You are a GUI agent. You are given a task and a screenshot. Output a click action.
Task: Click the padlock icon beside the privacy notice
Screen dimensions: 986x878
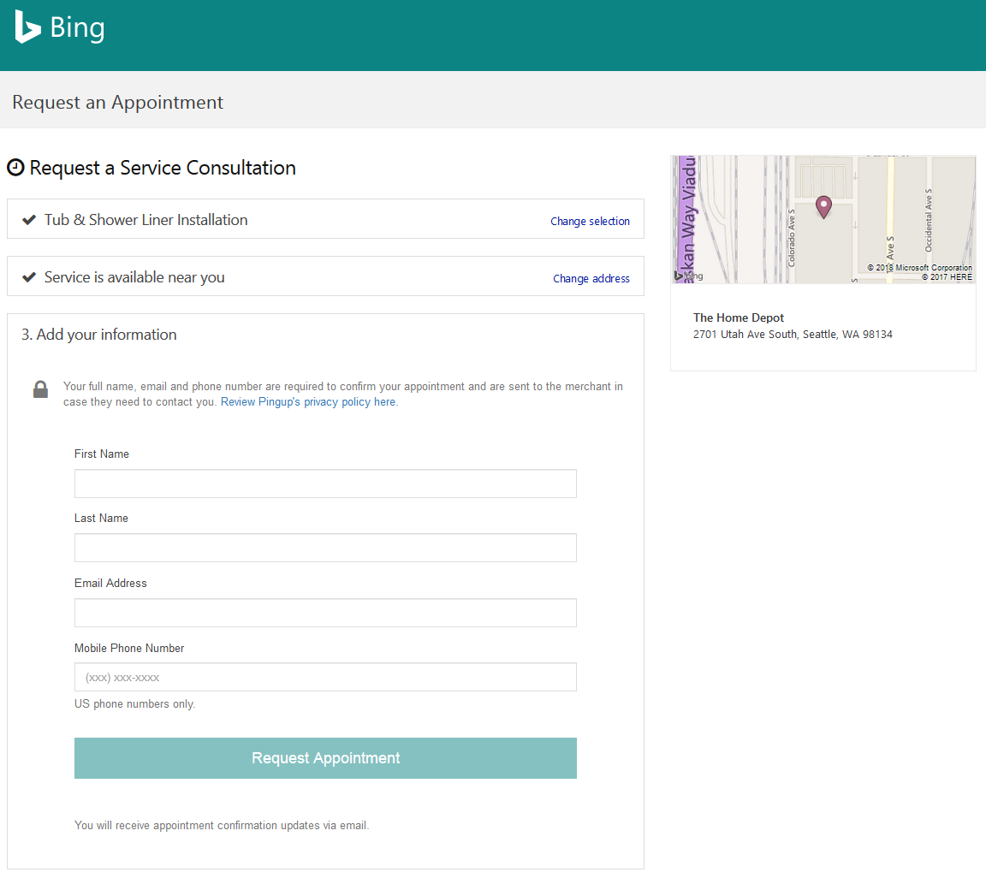point(40,390)
